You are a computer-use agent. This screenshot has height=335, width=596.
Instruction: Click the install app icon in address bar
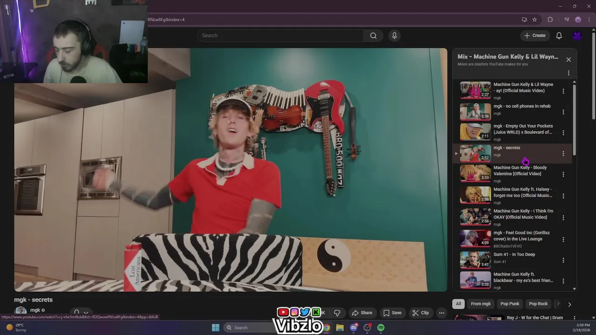point(524,20)
